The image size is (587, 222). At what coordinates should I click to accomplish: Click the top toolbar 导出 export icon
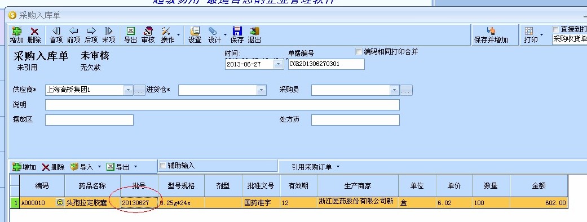(x=131, y=30)
